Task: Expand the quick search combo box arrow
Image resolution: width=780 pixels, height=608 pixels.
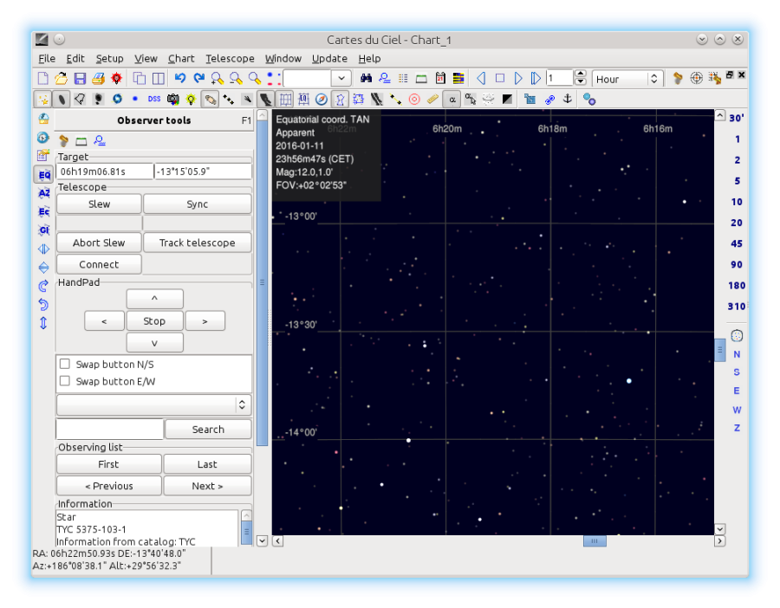Action: [x=341, y=79]
